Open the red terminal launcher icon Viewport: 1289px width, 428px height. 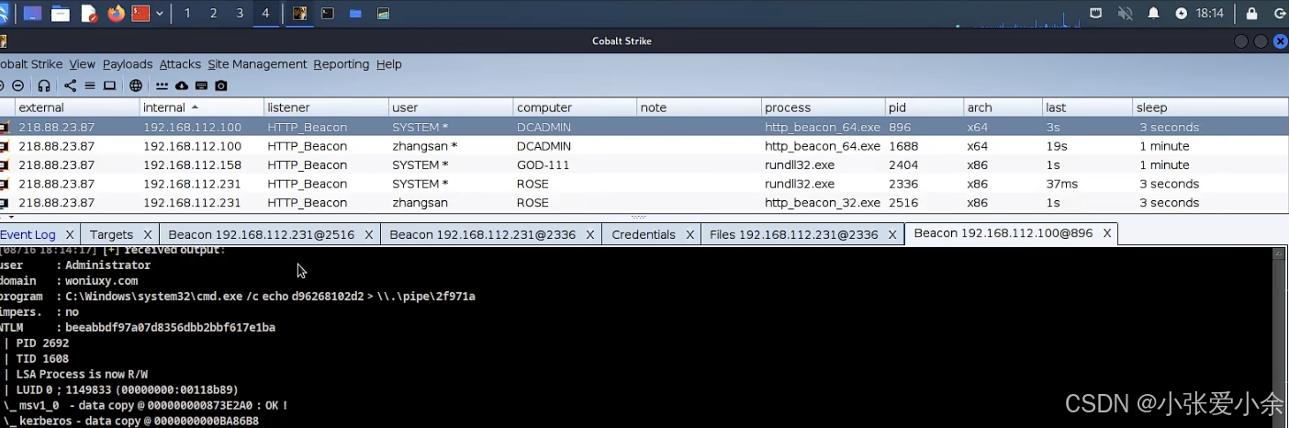coord(140,14)
